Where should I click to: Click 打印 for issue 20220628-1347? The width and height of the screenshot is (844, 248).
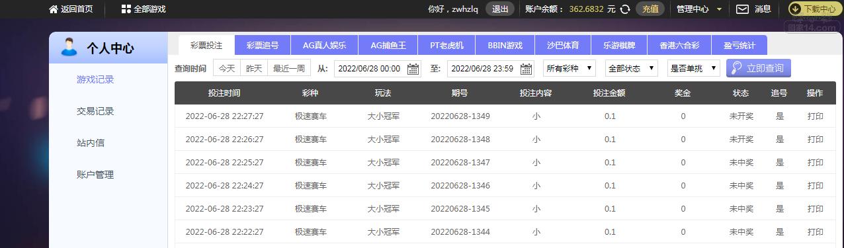tap(816, 163)
